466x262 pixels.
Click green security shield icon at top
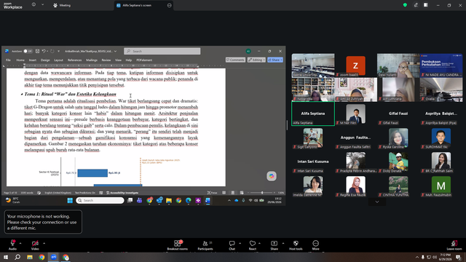405,5
